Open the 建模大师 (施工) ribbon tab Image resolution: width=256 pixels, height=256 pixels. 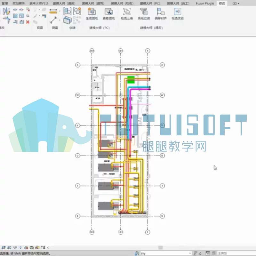[x=178, y=3]
